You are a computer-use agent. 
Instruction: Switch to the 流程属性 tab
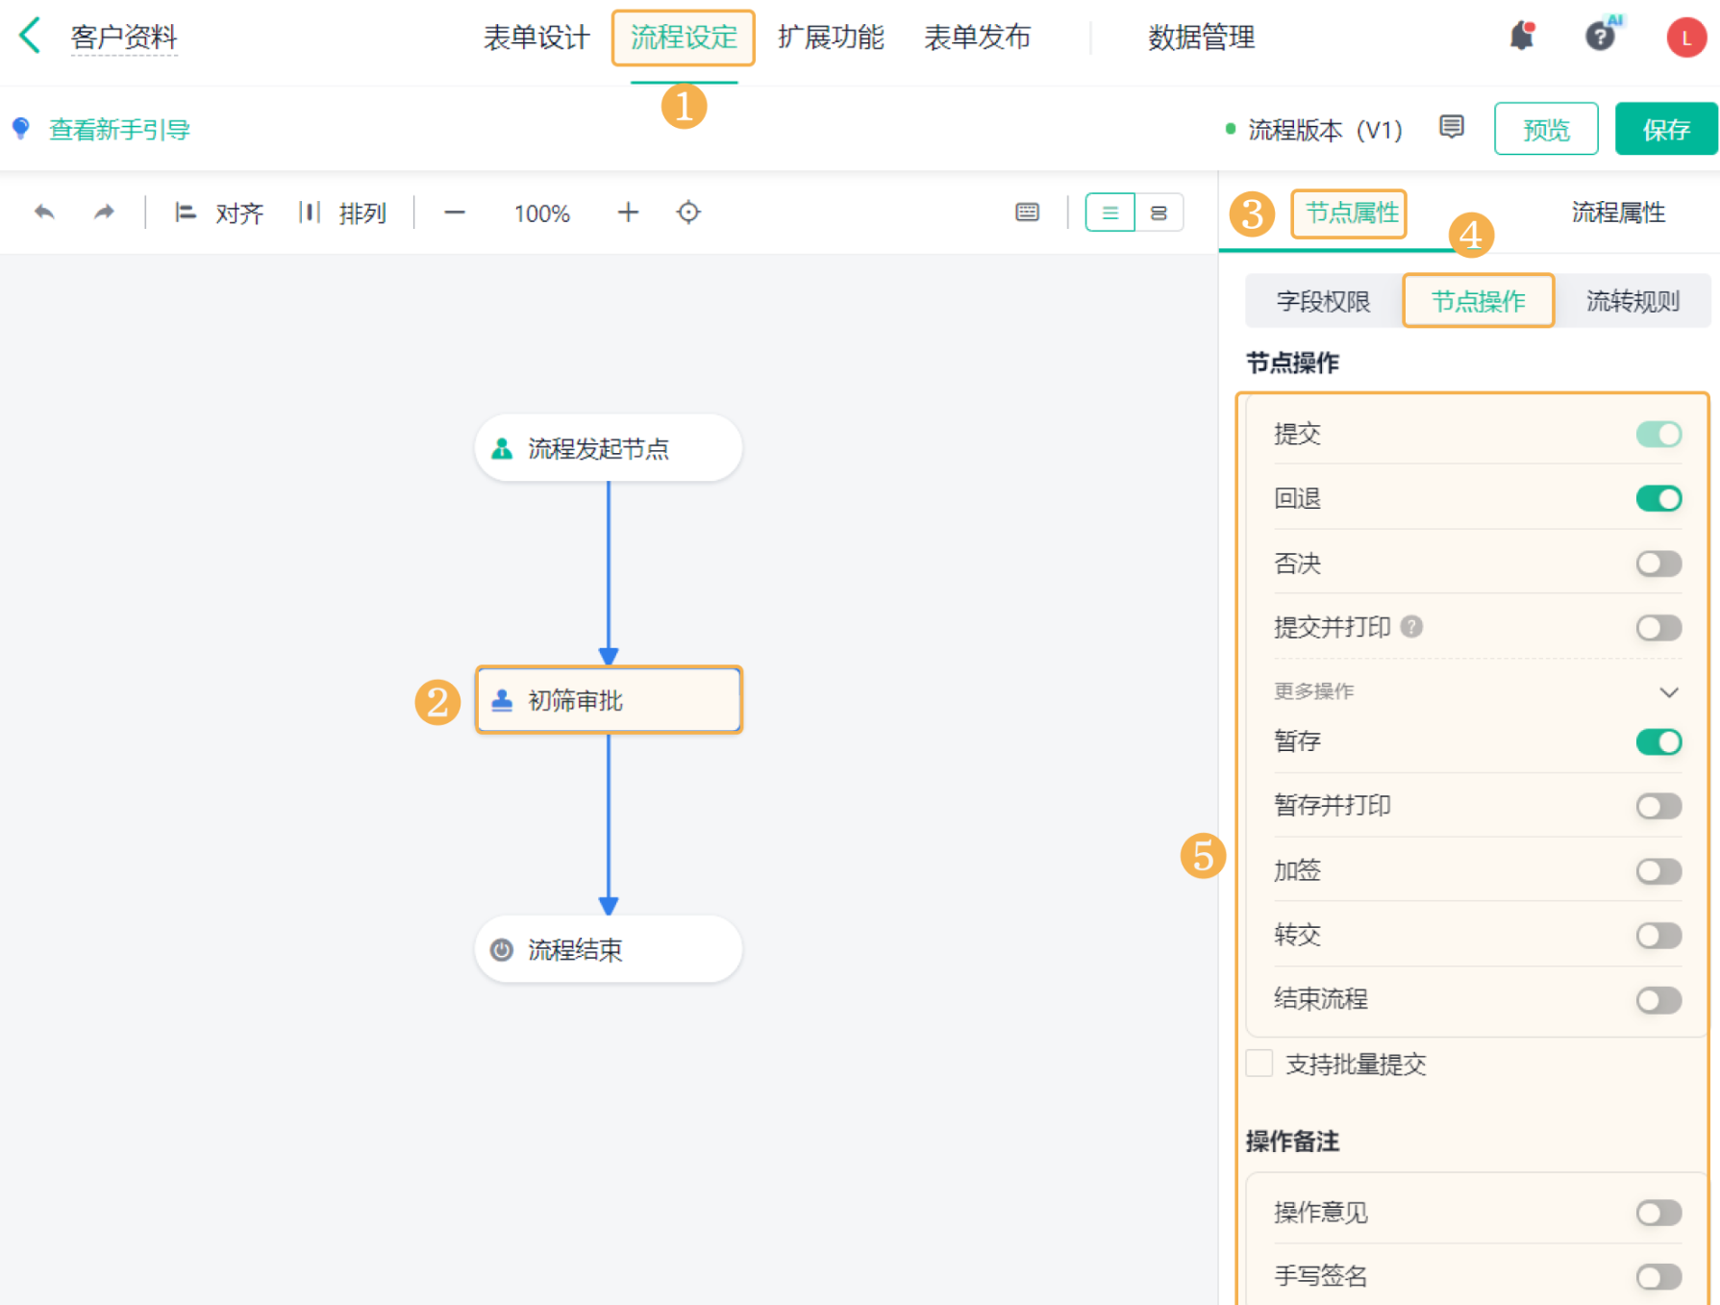click(1618, 213)
